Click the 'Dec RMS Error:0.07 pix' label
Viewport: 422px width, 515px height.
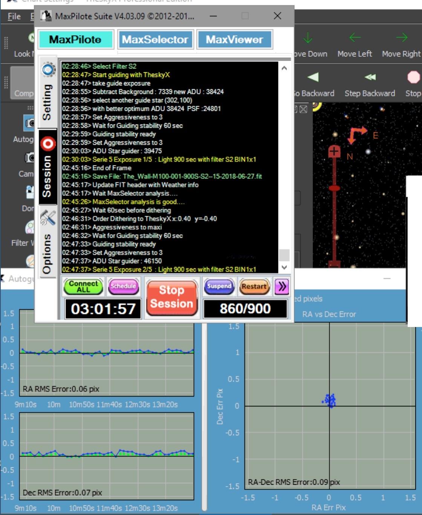point(63,492)
